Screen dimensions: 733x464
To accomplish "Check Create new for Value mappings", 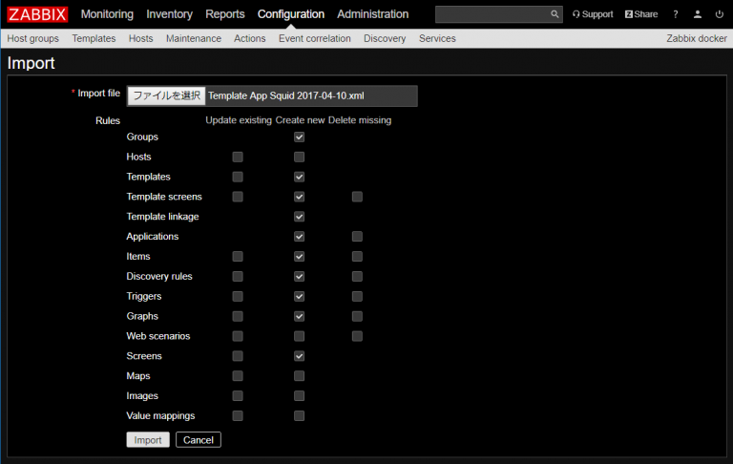I will (x=299, y=415).
